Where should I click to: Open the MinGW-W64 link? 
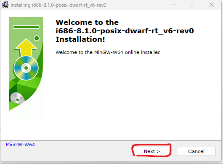coord(20,145)
